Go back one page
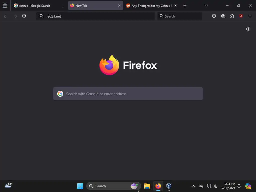This screenshot has height=192, width=256. click(6, 16)
